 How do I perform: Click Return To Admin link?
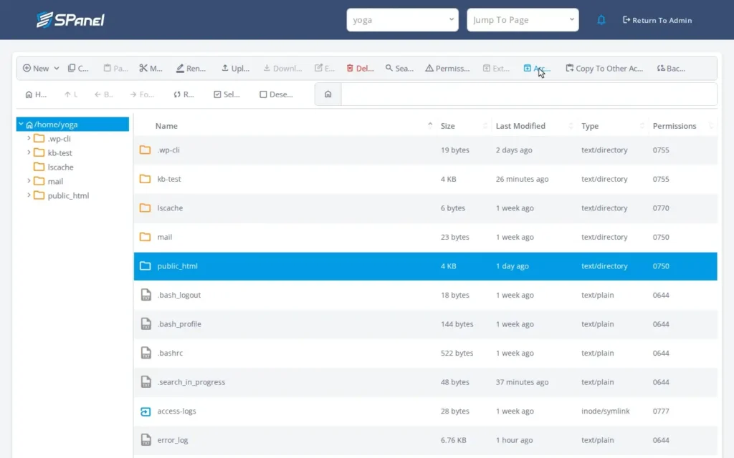tap(657, 20)
